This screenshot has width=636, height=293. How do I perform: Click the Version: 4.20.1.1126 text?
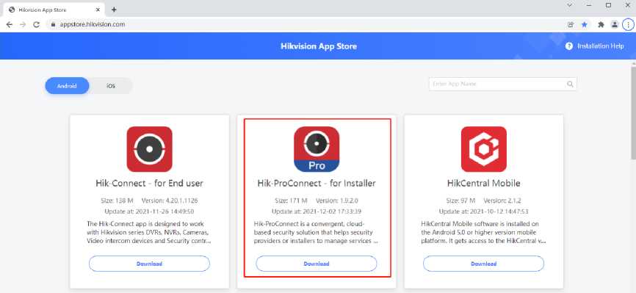[170, 200]
